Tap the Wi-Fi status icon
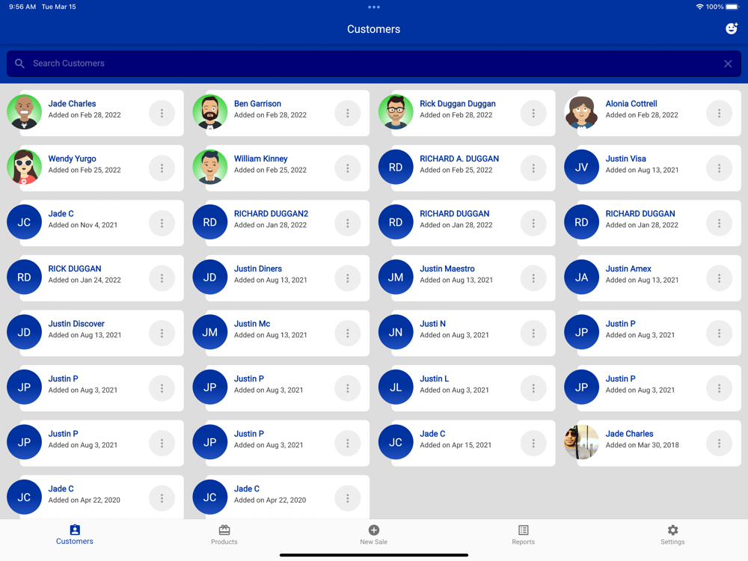 pyautogui.click(x=700, y=7)
